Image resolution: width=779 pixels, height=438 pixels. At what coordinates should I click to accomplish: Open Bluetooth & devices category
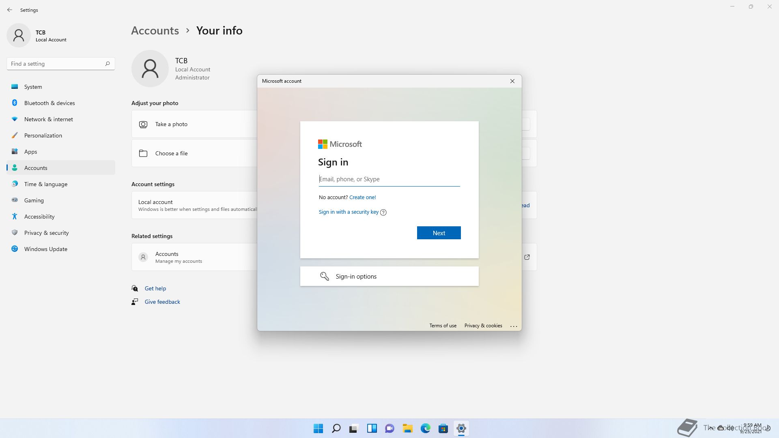click(61, 103)
